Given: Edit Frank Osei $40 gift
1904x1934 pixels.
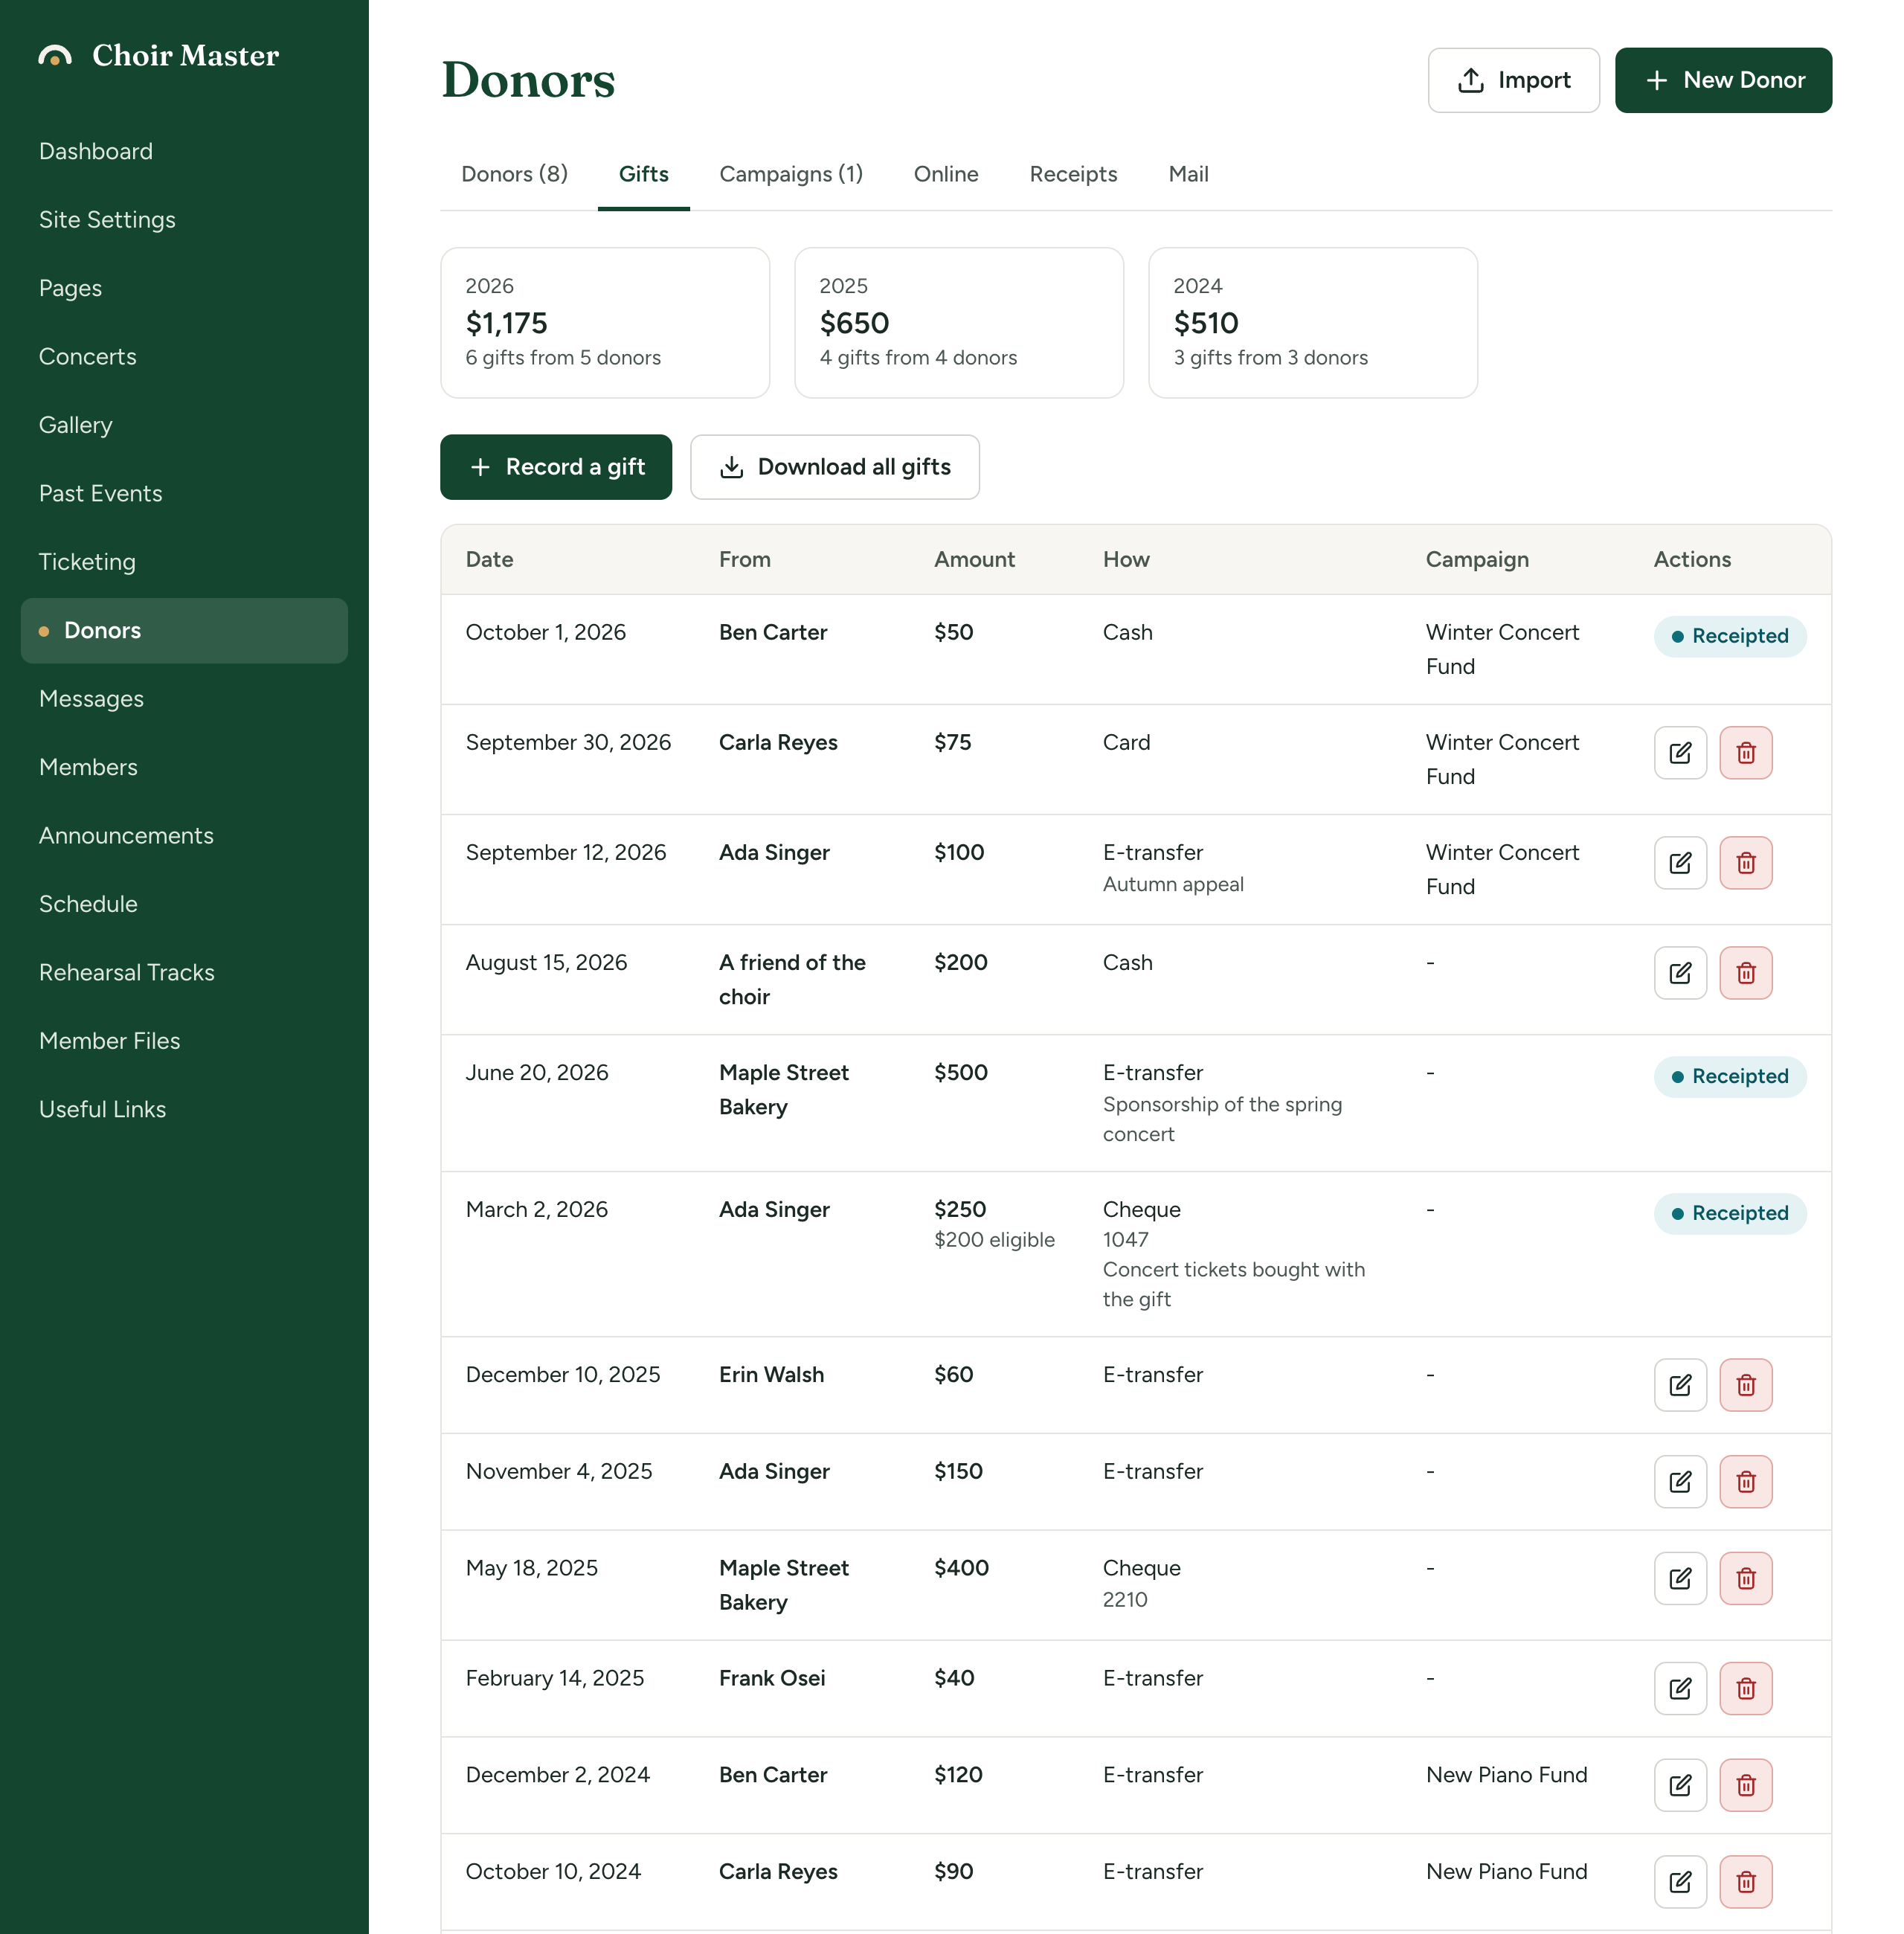Looking at the screenshot, I should [1680, 1689].
